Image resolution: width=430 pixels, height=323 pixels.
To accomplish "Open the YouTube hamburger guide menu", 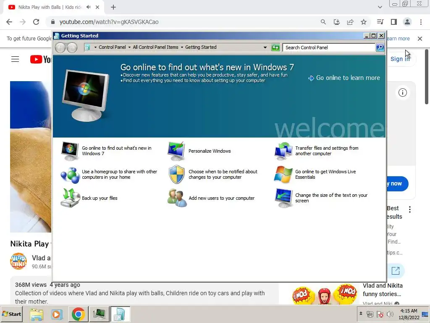I will [x=15, y=59].
